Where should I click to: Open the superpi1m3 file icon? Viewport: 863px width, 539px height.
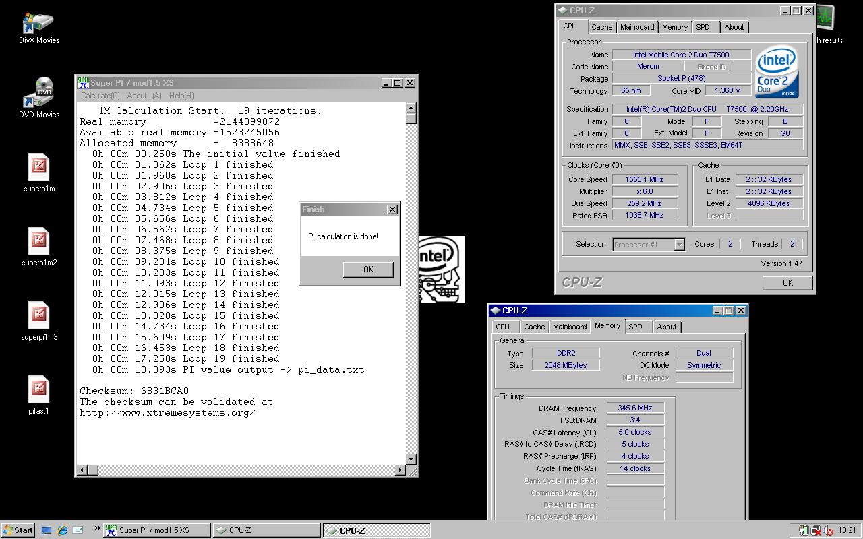tap(38, 321)
